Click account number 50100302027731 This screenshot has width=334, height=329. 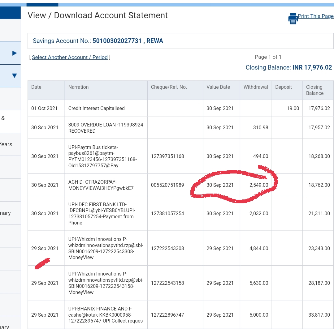click(x=117, y=41)
